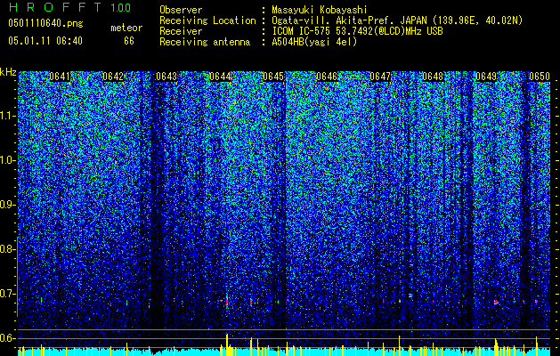560x356 pixels.
Task: Click the kHz axis unit label
Action: pos(8,72)
